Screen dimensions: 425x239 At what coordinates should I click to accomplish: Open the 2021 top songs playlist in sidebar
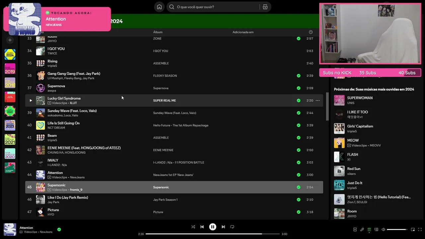[x=10, y=139]
